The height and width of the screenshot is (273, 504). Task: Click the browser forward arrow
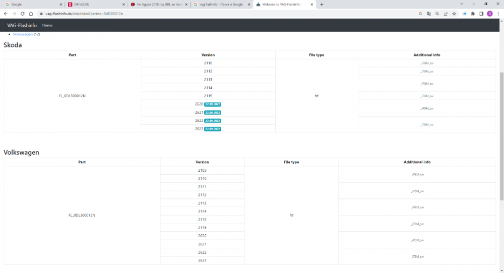point(14,14)
